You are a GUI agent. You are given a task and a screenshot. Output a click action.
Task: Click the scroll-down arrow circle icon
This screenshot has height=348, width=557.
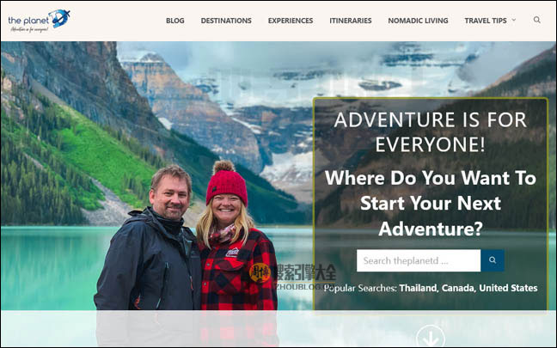(x=430, y=336)
